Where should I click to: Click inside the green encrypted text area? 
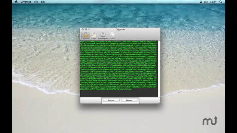(x=119, y=69)
